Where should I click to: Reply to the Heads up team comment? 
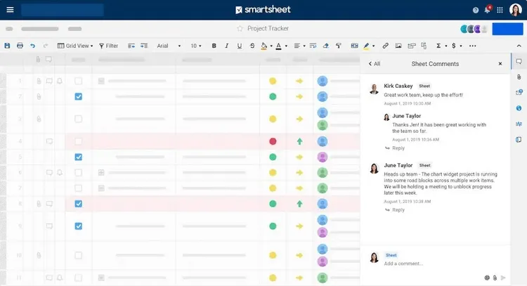(x=395, y=210)
